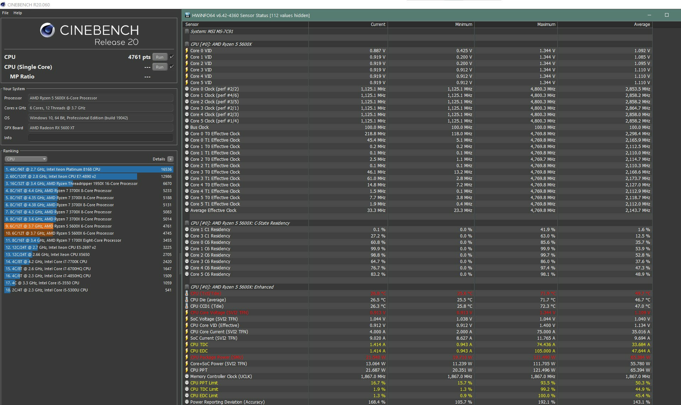
Task: Open the Help menu
Action: point(18,13)
